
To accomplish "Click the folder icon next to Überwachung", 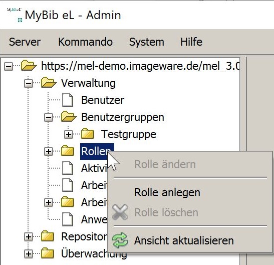I will 48,253.
